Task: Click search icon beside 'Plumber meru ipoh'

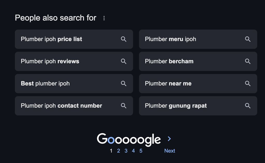Action: [248, 39]
